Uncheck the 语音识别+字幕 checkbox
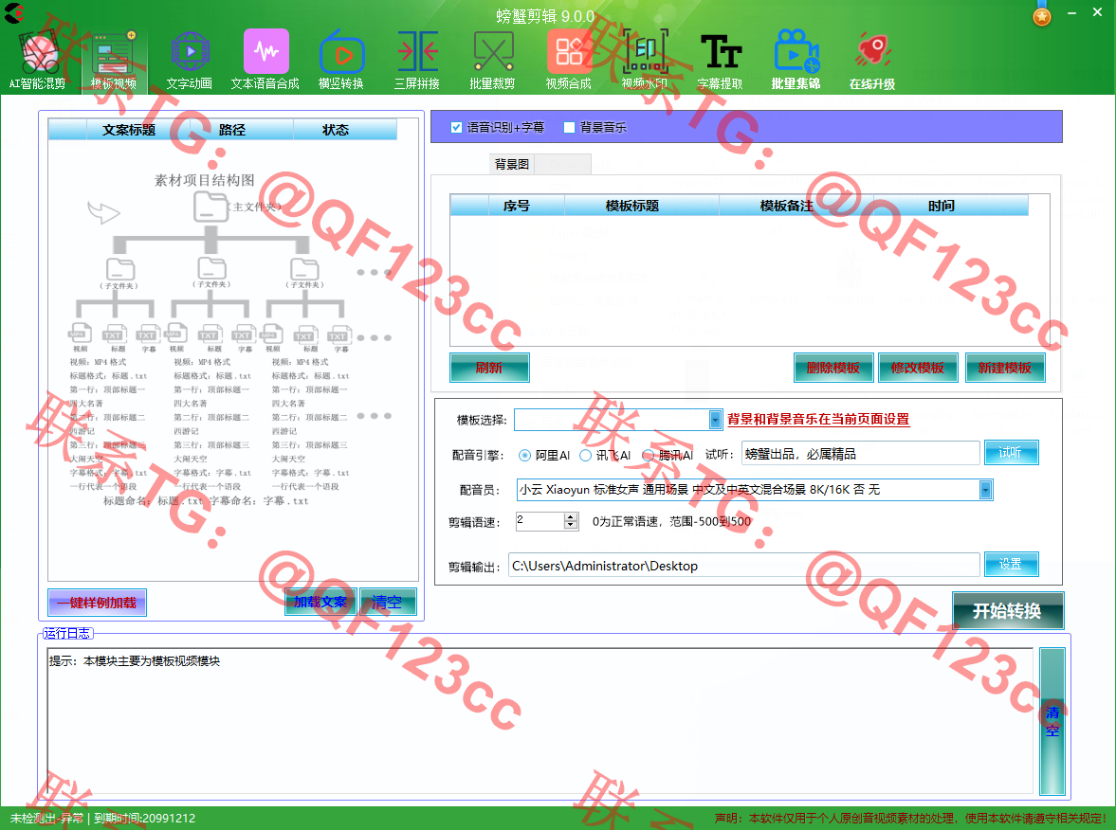Viewport: 1116px width, 830px height. 456,127
